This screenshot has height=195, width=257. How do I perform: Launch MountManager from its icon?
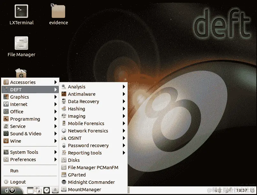tap(64, 190)
